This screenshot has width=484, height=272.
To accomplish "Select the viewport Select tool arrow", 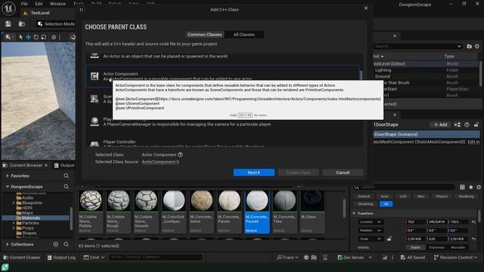I will [20, 37].
